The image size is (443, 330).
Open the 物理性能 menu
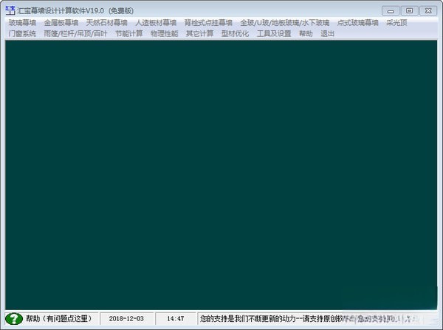pos(164,34)
